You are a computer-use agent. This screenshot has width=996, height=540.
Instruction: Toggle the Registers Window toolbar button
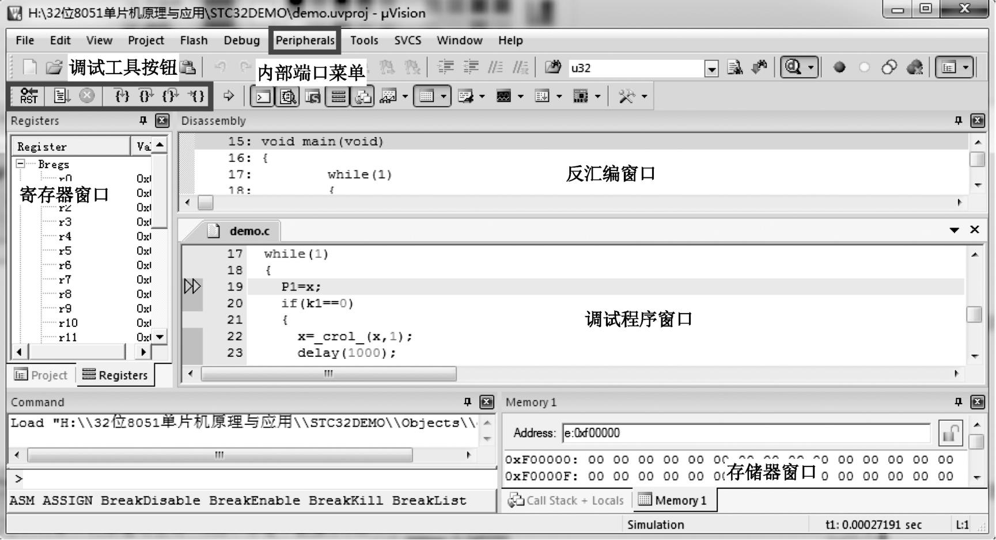[x=338, y=96]
